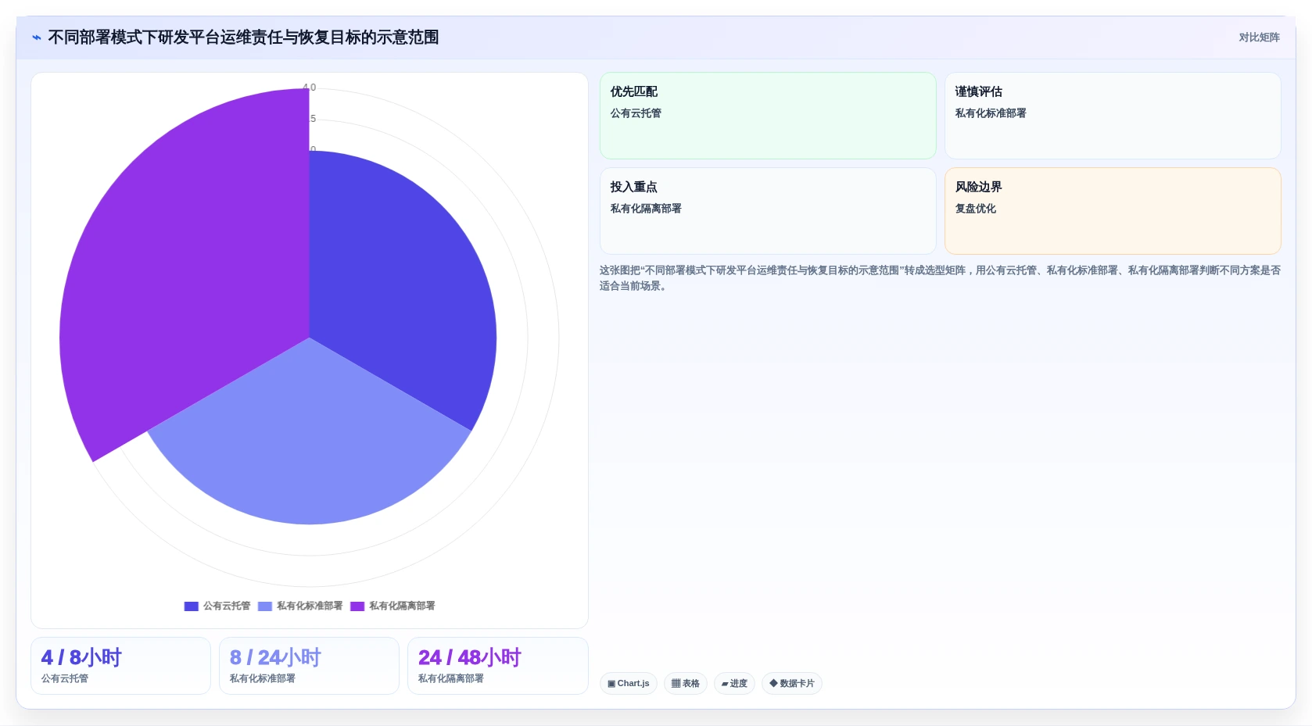Select the 4 / 8小时 stat card
The width and height of the screenshot is (1312, 726).
pos(120,666)
